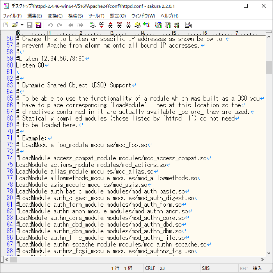Click the Save As icon
The image size is (273, 273).
pyautogui.click(x=39, y=25)
